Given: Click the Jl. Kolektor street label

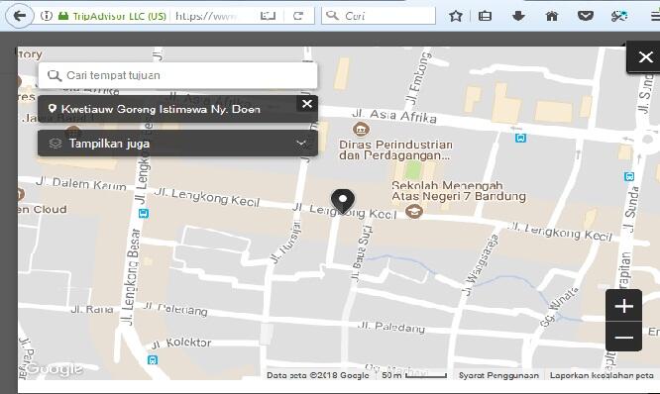Looking at the screenshot, I should click(x=181, y=344).
